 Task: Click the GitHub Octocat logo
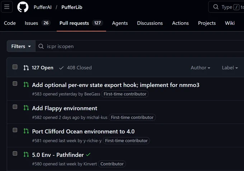pyautogui.click(x=23, y=7)
